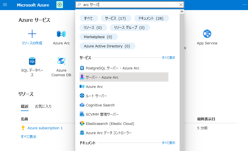Open the Azure Arc データ コントローラー result text
This screenshot has width=248, height=151.
coord(108,133)
